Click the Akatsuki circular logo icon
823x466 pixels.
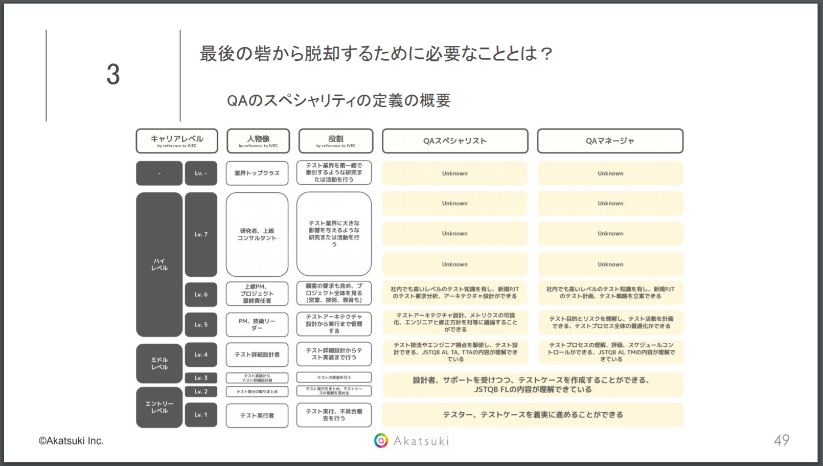[381, 440]
